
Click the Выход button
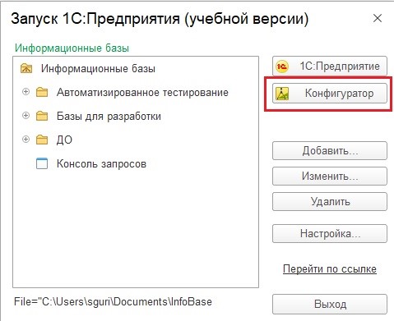(x=330, y=305)
